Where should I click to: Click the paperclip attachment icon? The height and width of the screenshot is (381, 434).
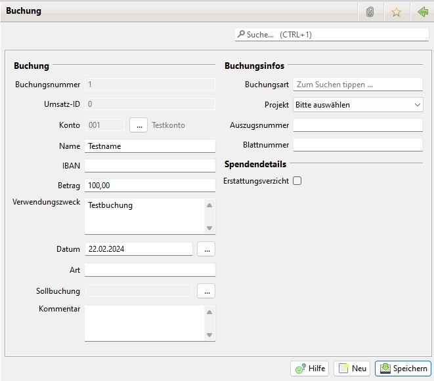(370, 12)
